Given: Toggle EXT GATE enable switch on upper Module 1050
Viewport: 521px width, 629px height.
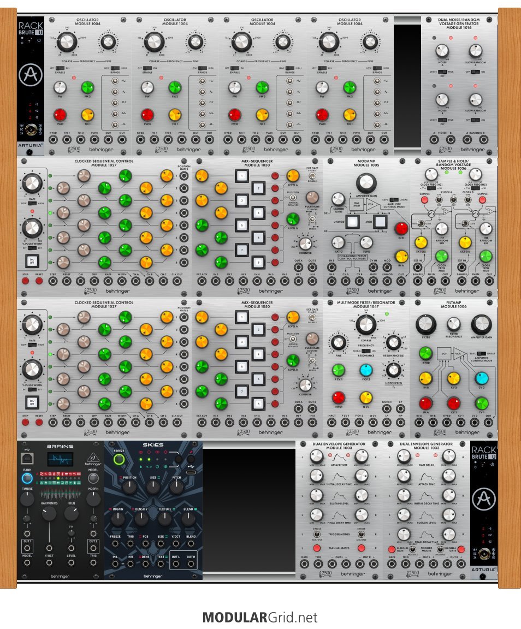Looking at the screenshot, I should click(x=312, y=176).
